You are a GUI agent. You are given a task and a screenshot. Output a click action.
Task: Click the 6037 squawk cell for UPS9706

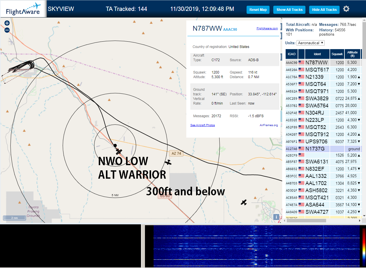(x=337, y=141)
